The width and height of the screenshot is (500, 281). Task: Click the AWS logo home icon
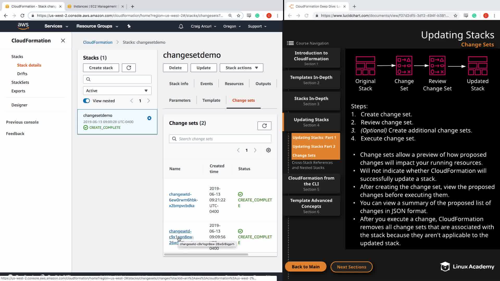click(x=23, y=26)
